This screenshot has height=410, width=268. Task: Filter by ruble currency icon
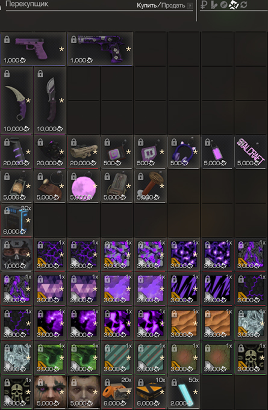[203, 5]
